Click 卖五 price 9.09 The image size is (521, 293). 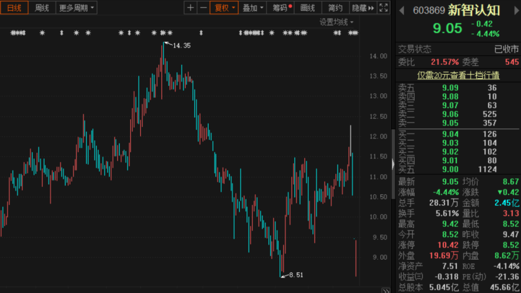(450, 88)
